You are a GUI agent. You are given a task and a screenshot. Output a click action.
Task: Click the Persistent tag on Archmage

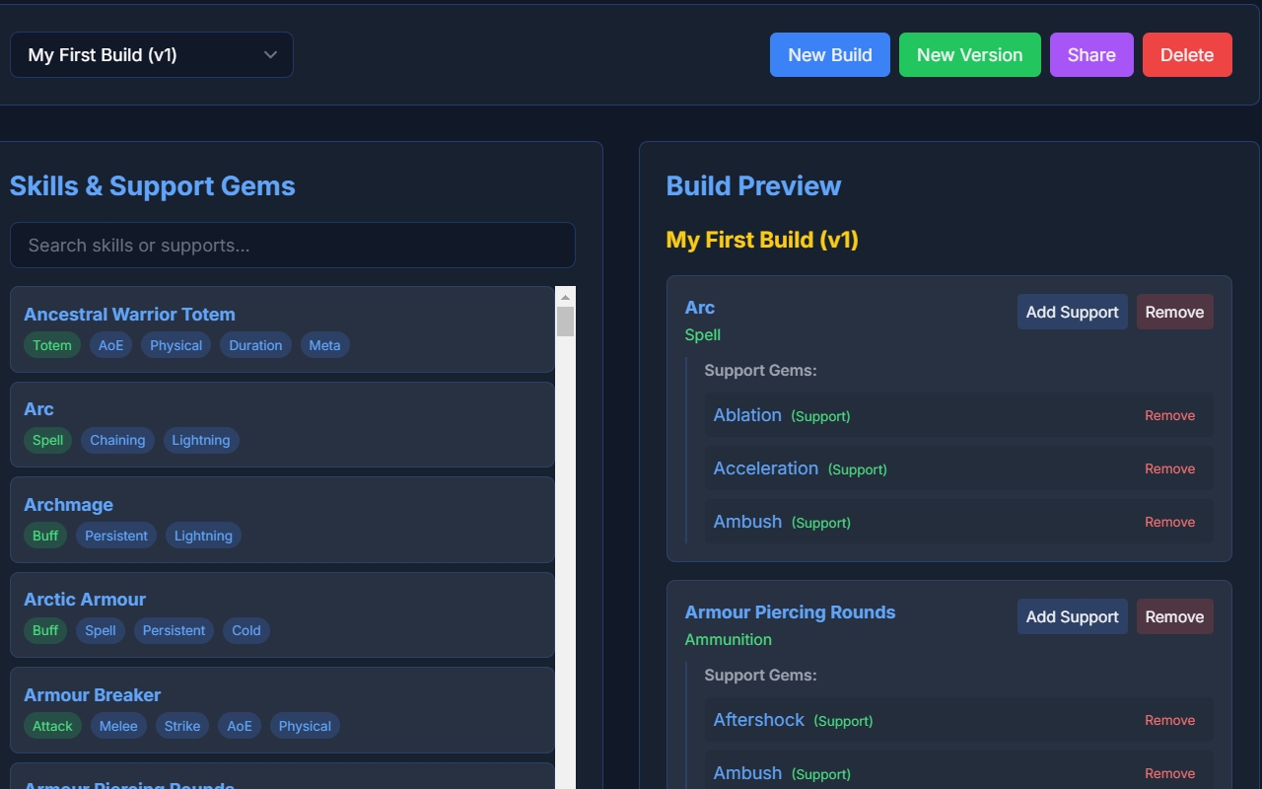[x=116, y=536]
